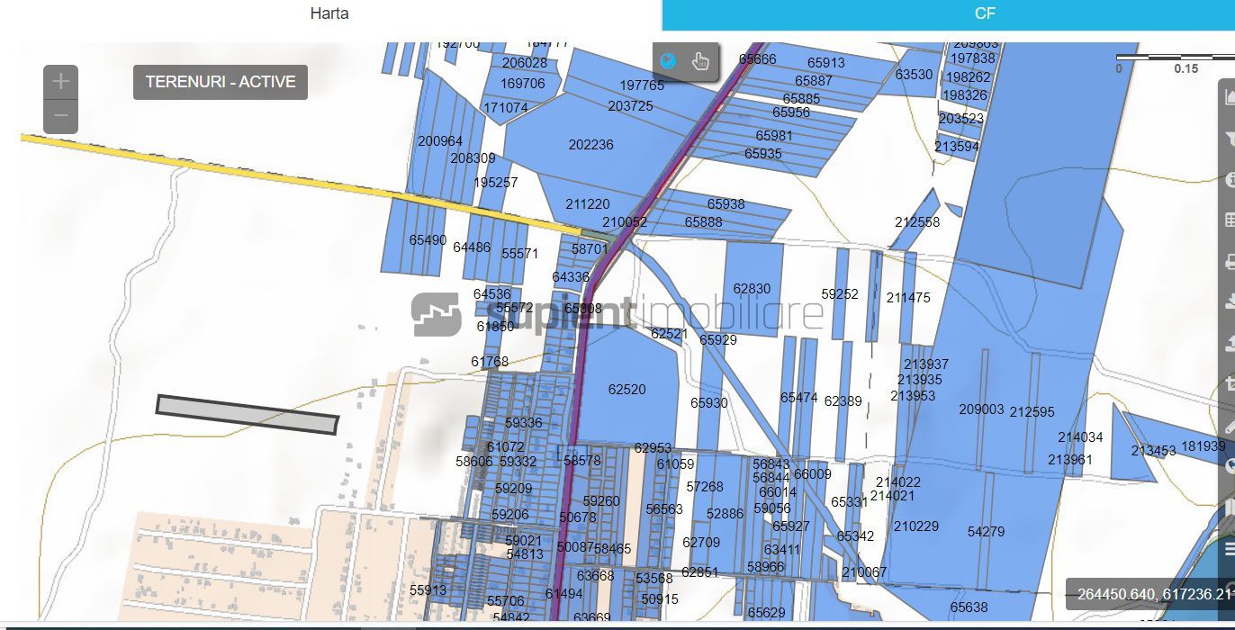Viewport: 1235px width, 630px height.
Task: Open the TERENURI - ACTIVE layer selector
Action: (221, 82)
